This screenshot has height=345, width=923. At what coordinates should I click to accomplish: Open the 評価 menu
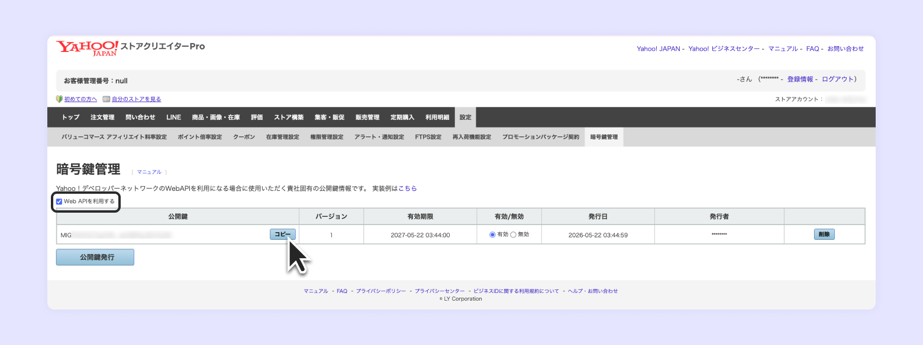pos(257,118)
